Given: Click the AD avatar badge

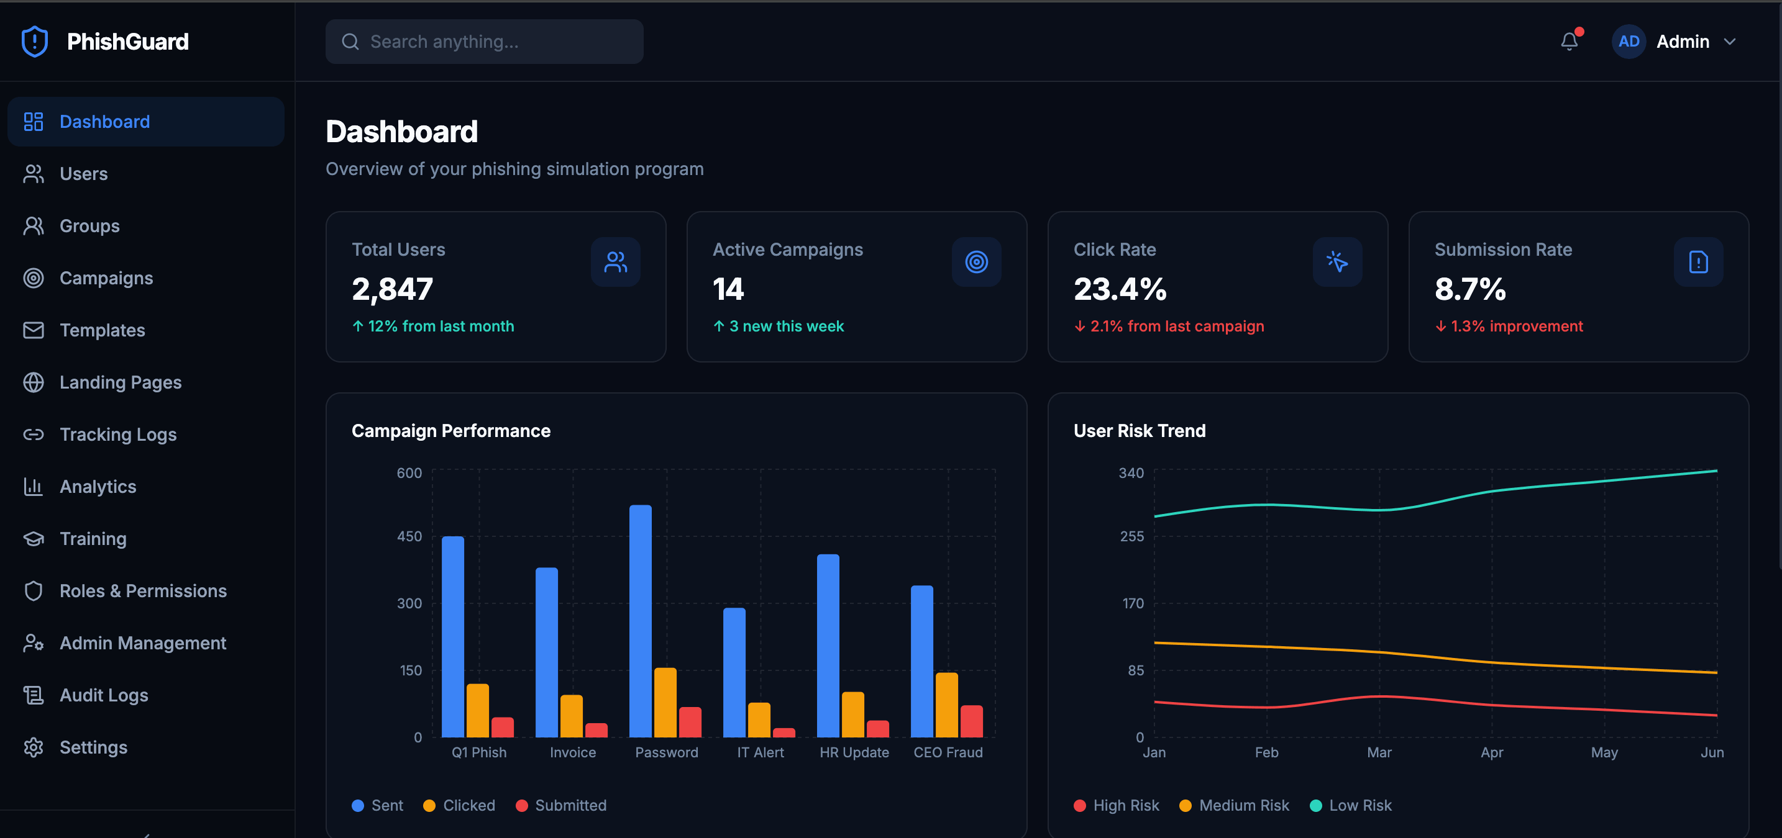Looking at the screenshot, I should [1629, 42].
